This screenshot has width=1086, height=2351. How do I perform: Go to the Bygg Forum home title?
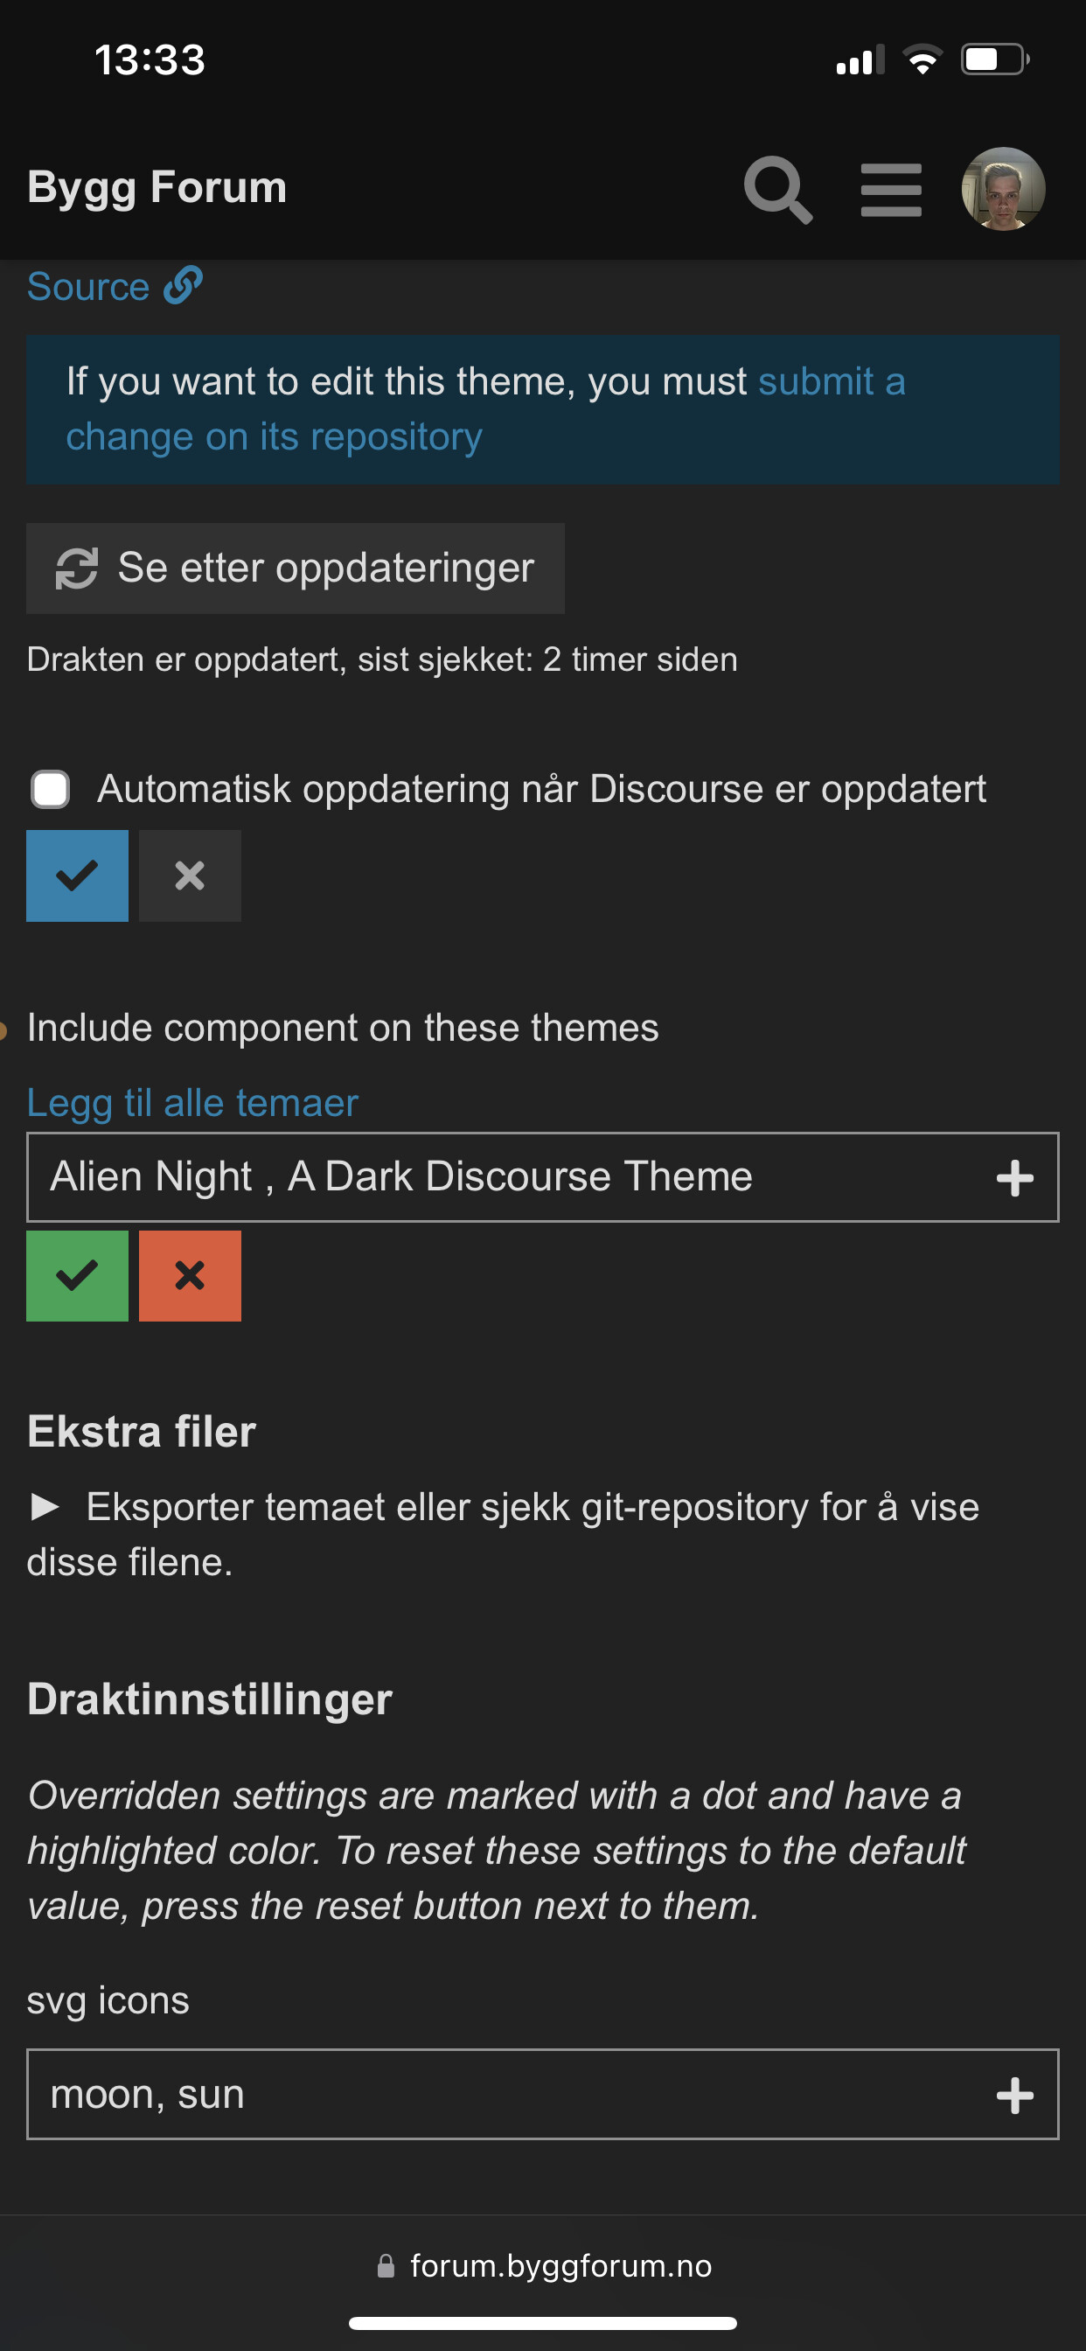(157, 187)
